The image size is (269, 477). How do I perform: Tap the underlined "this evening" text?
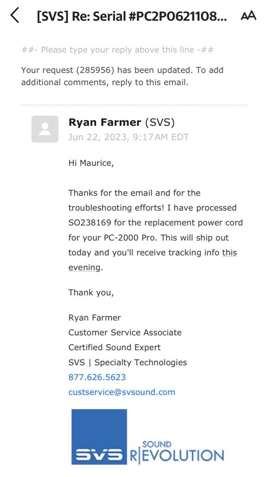point(152,260)
